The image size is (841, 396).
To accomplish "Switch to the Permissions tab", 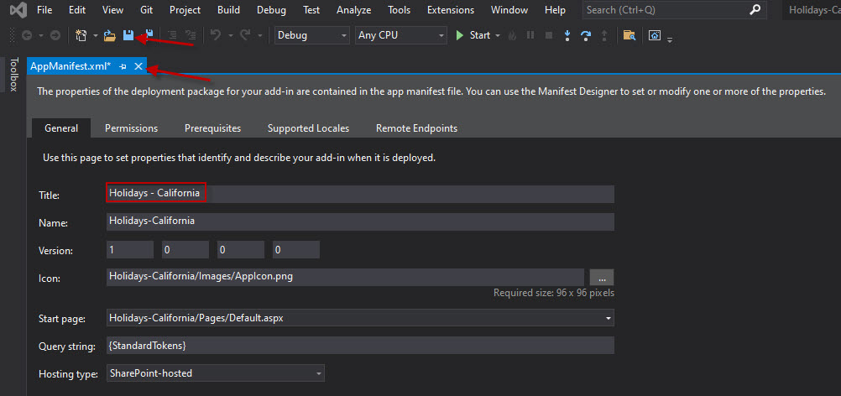I will [x=132, y=128].
